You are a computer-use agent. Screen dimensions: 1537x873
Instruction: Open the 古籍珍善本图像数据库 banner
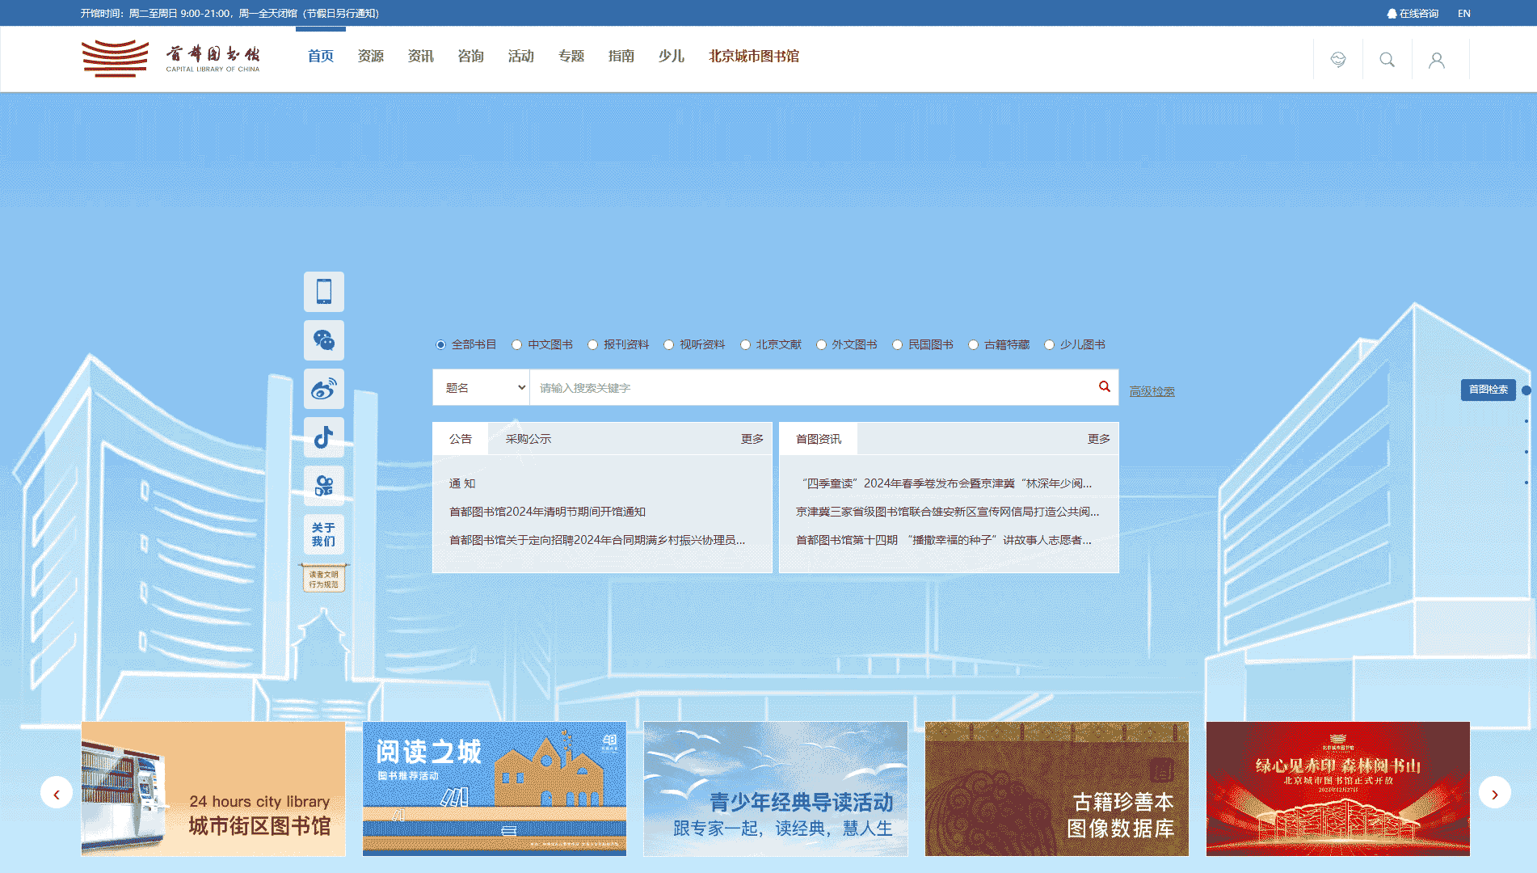1057,789
